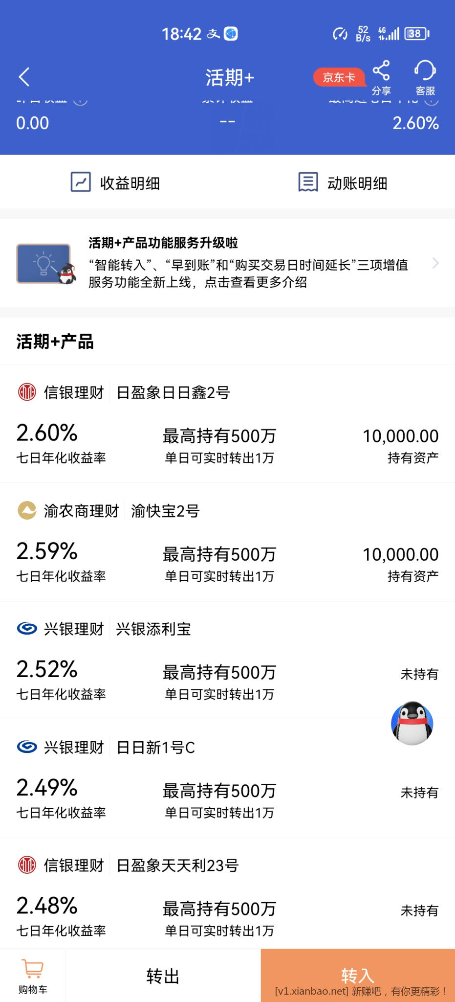Select 兴银添利宝 未持有 status
Viewport: 455px width, 1002px height.
[419, 674]
